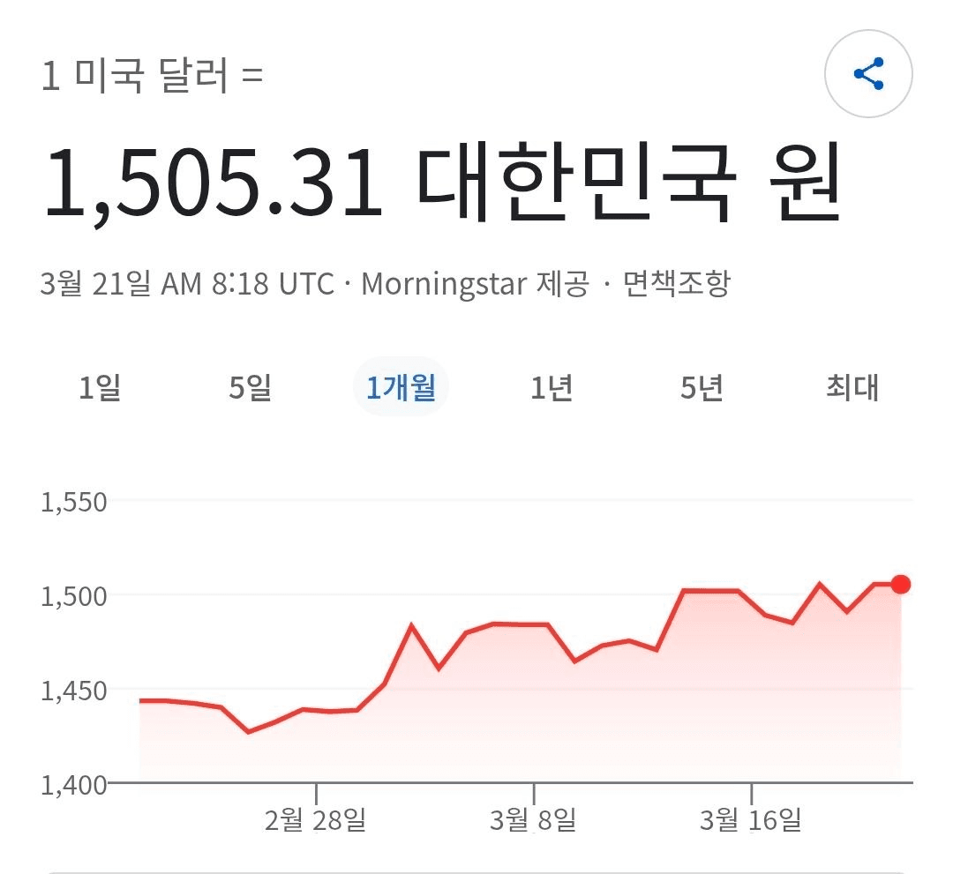Click the 3월 21일 AM 8:18 UTC timestamp
Screen dimensions: 953x874
pyautogui.click(x=187, y=285)
